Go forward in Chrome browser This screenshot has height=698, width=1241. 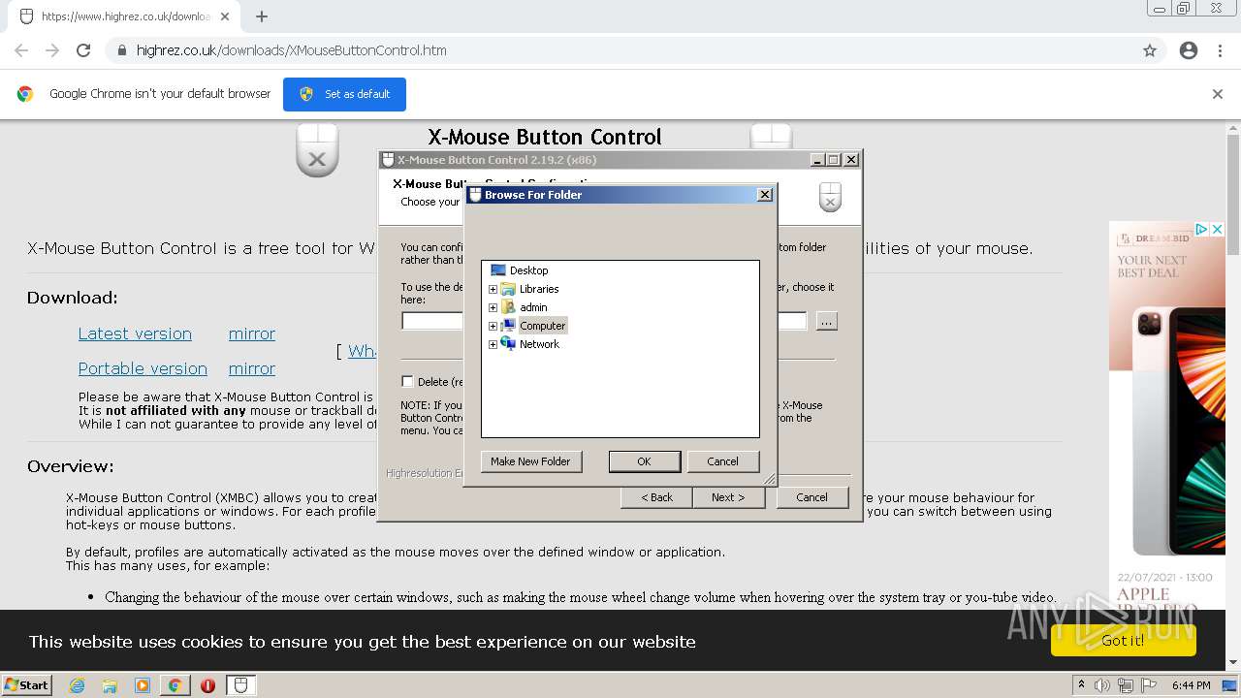[x=52, y=50]
